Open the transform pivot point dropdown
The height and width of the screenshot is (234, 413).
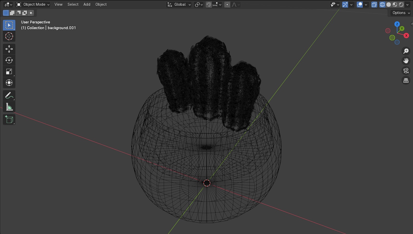coord(199,4)
